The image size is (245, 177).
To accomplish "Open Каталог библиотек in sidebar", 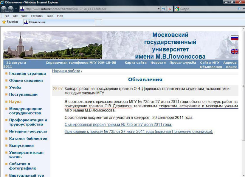I will 28,139.
